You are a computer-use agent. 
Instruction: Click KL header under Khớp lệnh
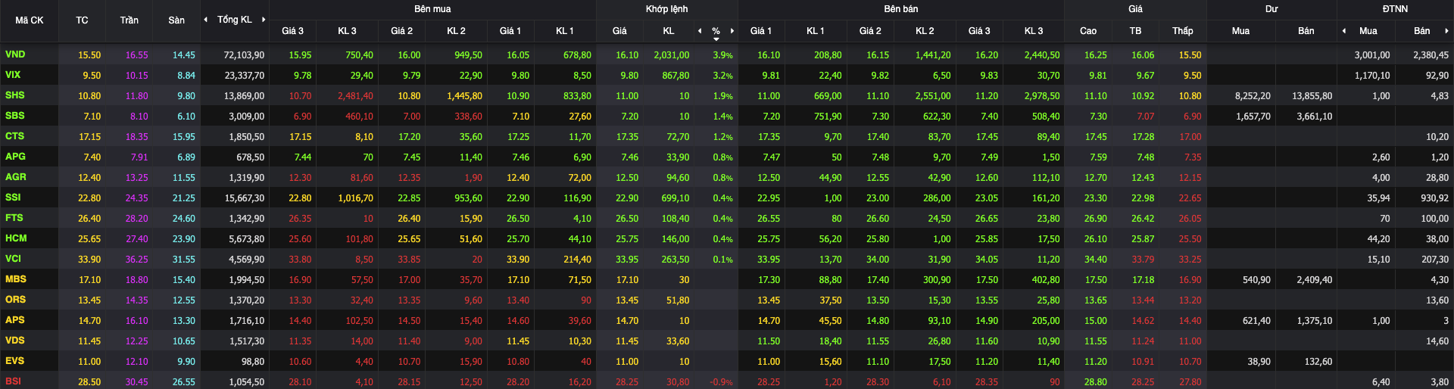[669, 31]
